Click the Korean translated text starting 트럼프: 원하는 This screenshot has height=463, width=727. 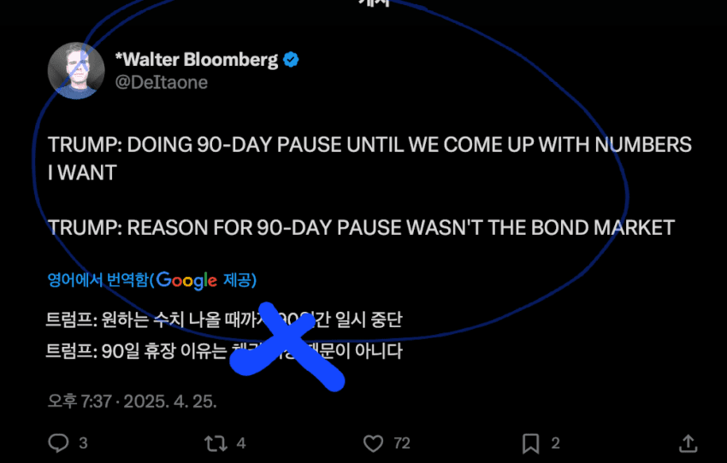[x=224, y=319]
